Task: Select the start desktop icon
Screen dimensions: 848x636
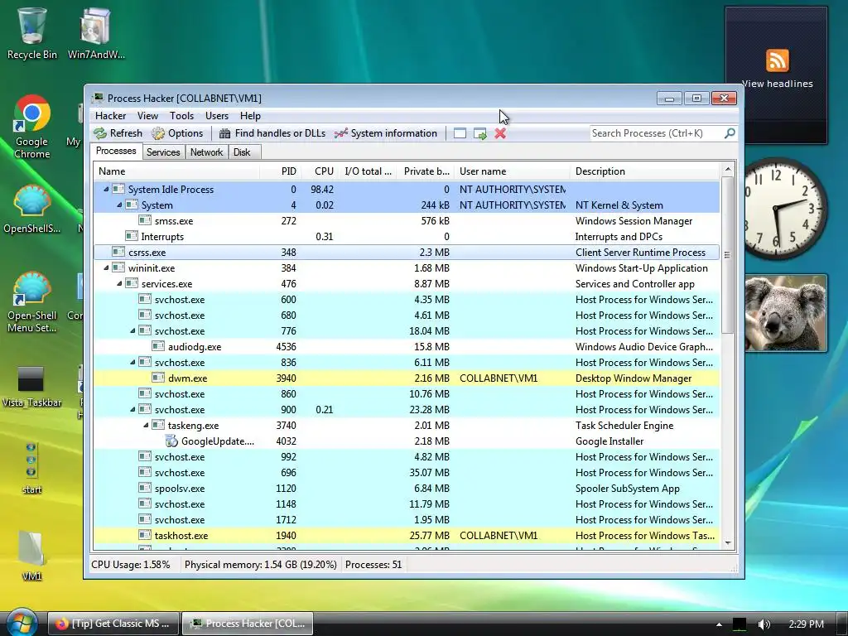Action: tap(31, 468)
